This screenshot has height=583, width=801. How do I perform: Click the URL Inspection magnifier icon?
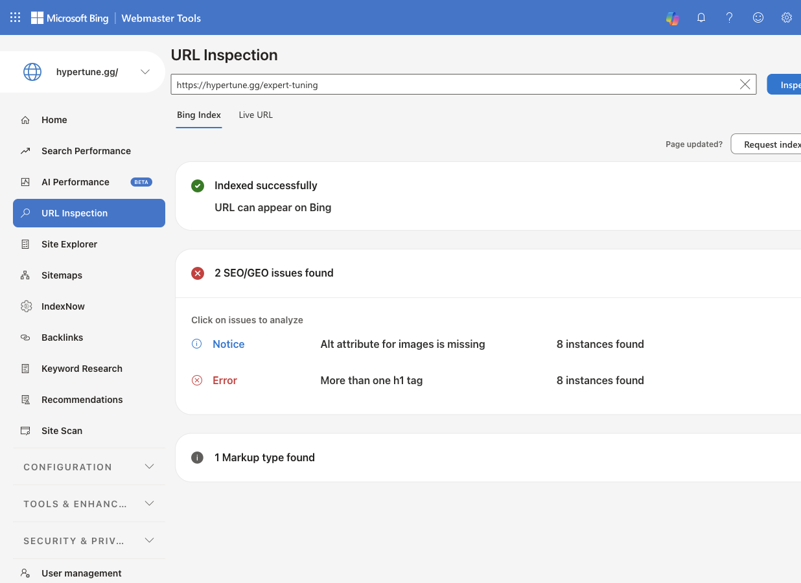25,213
